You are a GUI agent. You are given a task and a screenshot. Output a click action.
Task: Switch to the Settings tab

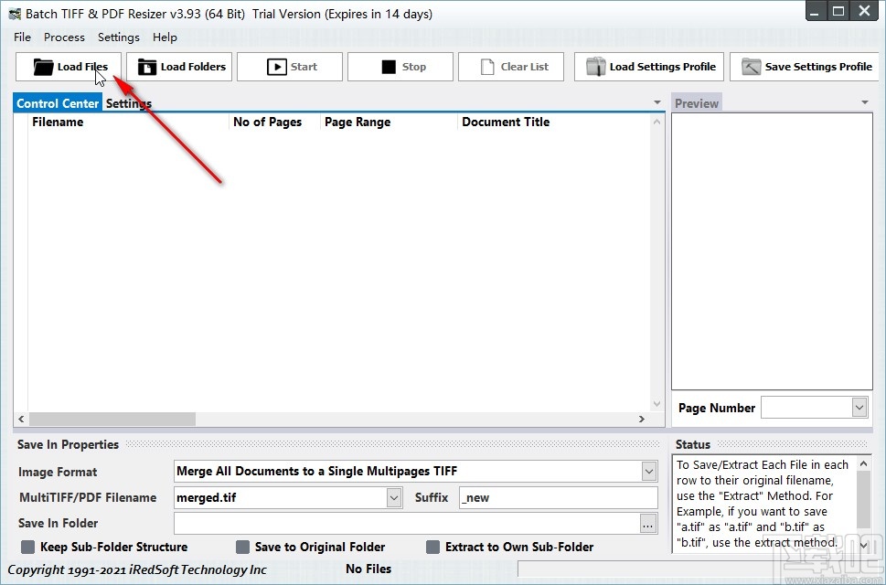pos(128,103)
